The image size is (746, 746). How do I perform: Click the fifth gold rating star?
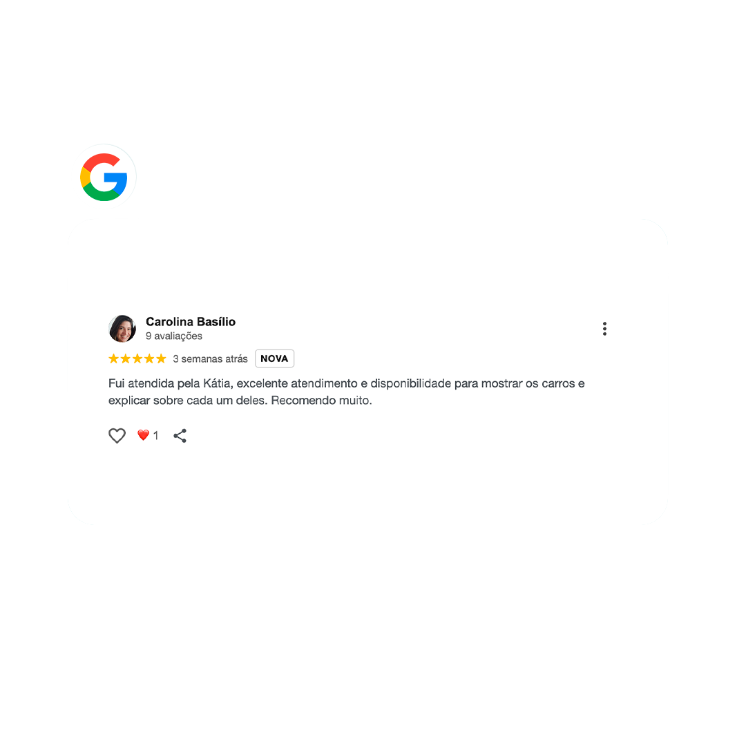[161, 358]
